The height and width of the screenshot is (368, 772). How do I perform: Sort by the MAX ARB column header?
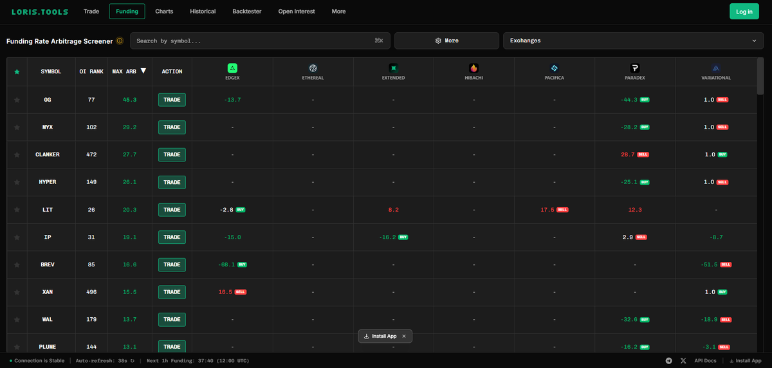(x=129, y=71)
